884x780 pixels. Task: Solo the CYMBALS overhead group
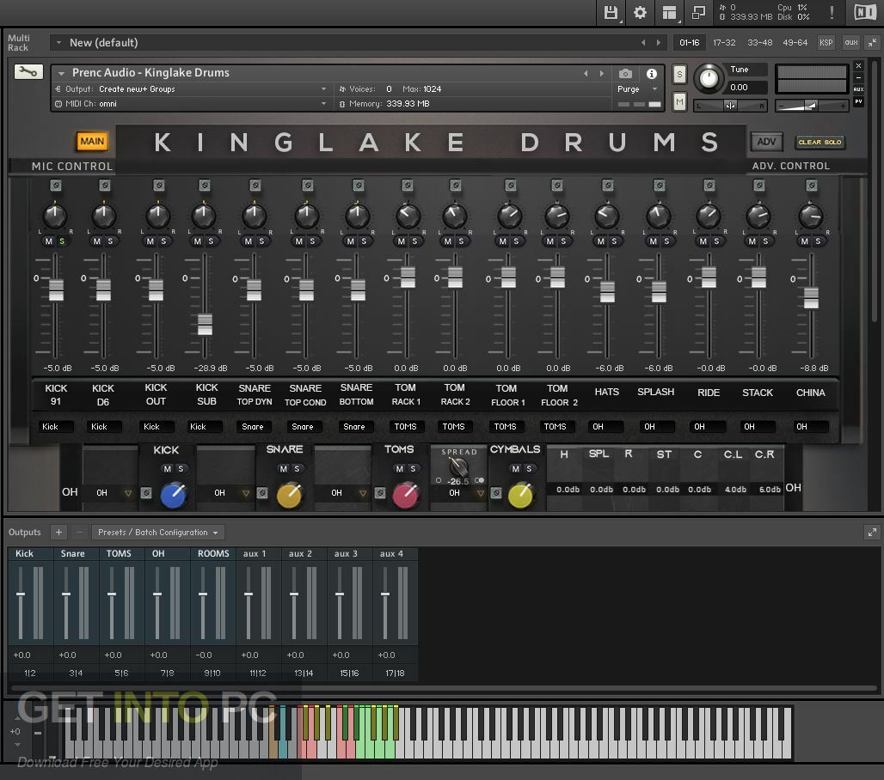click(x=529, y=468)
